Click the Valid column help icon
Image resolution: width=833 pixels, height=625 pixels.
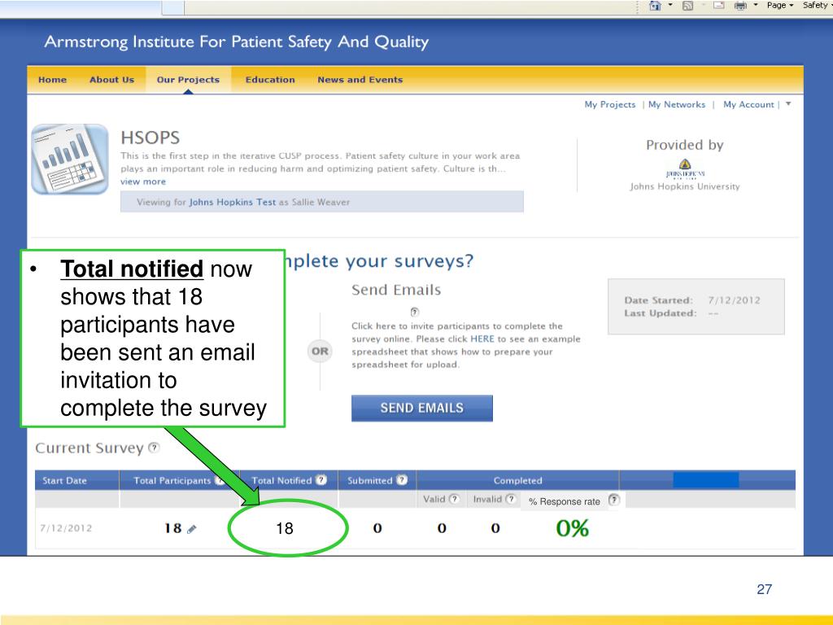[x=454, y=499]
